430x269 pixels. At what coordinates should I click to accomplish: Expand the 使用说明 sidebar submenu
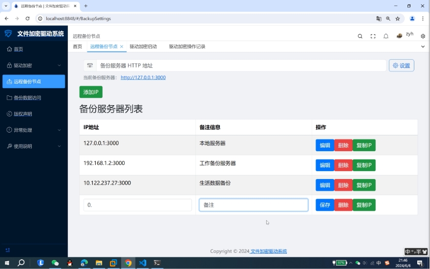(33, 146)
